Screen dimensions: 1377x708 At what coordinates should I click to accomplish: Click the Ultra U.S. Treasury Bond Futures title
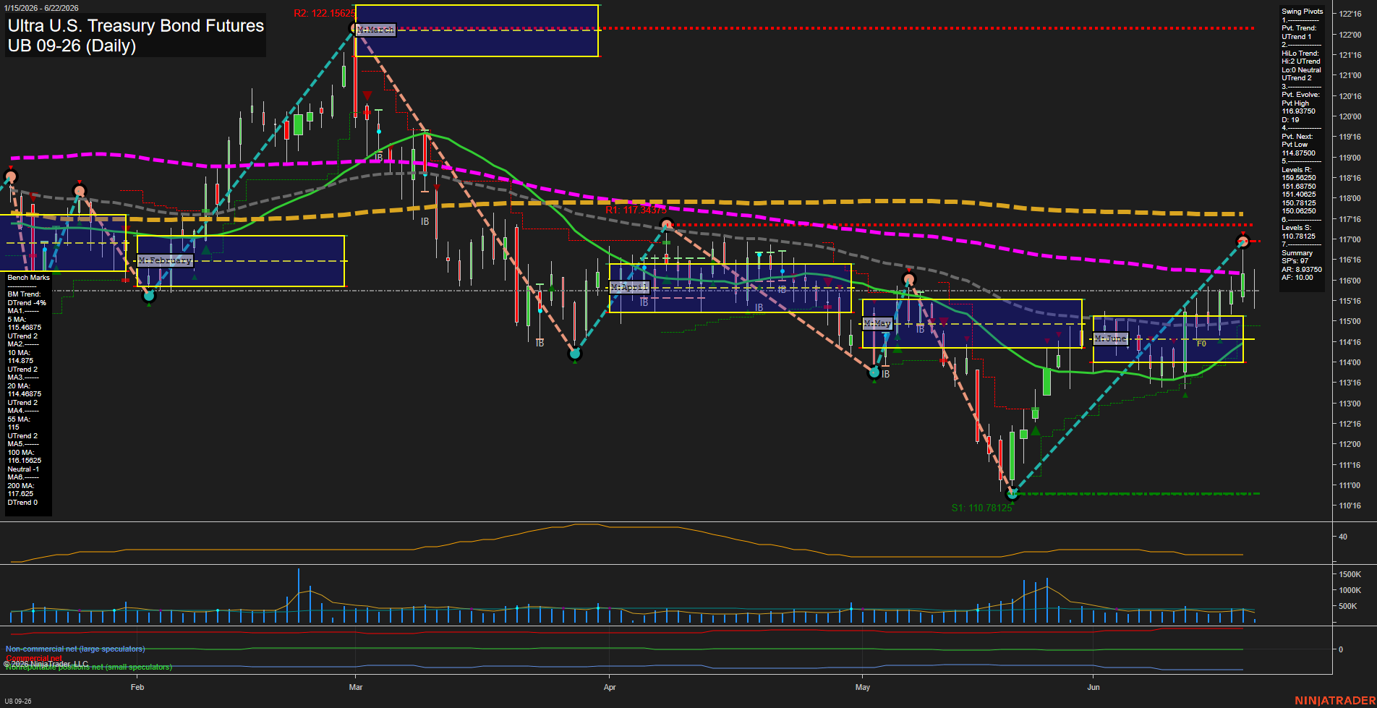coord(136,25)
